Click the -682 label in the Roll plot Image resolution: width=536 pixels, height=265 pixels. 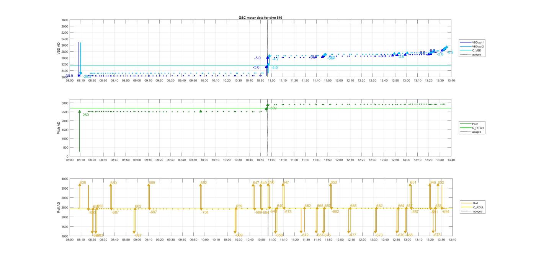coord(335,211)
